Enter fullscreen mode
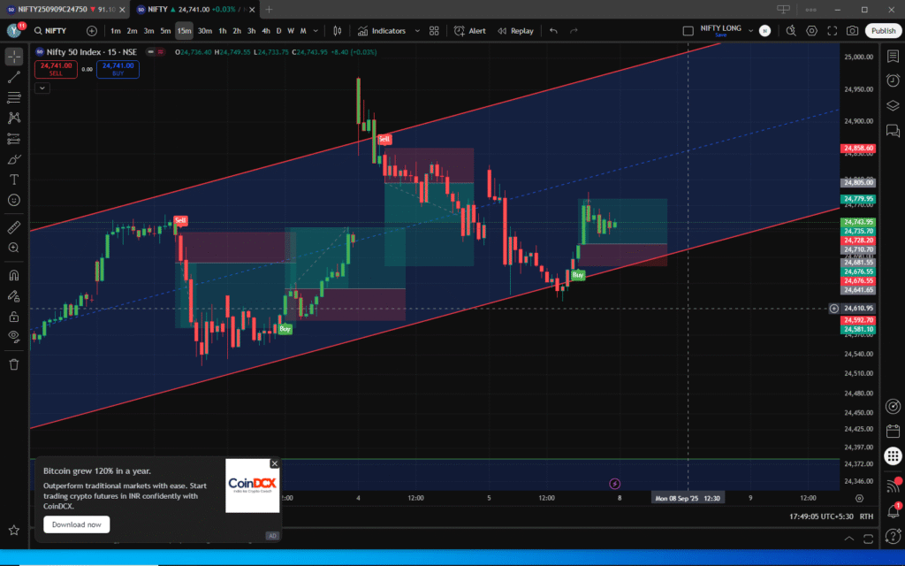The image size is (905, 566). point(833,31)
